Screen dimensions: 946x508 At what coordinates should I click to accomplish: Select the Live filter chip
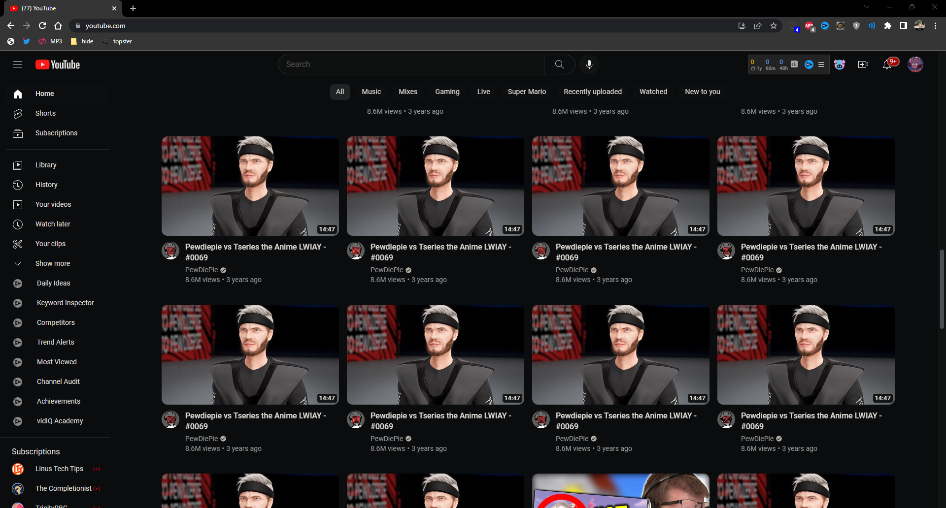(484, 92)
